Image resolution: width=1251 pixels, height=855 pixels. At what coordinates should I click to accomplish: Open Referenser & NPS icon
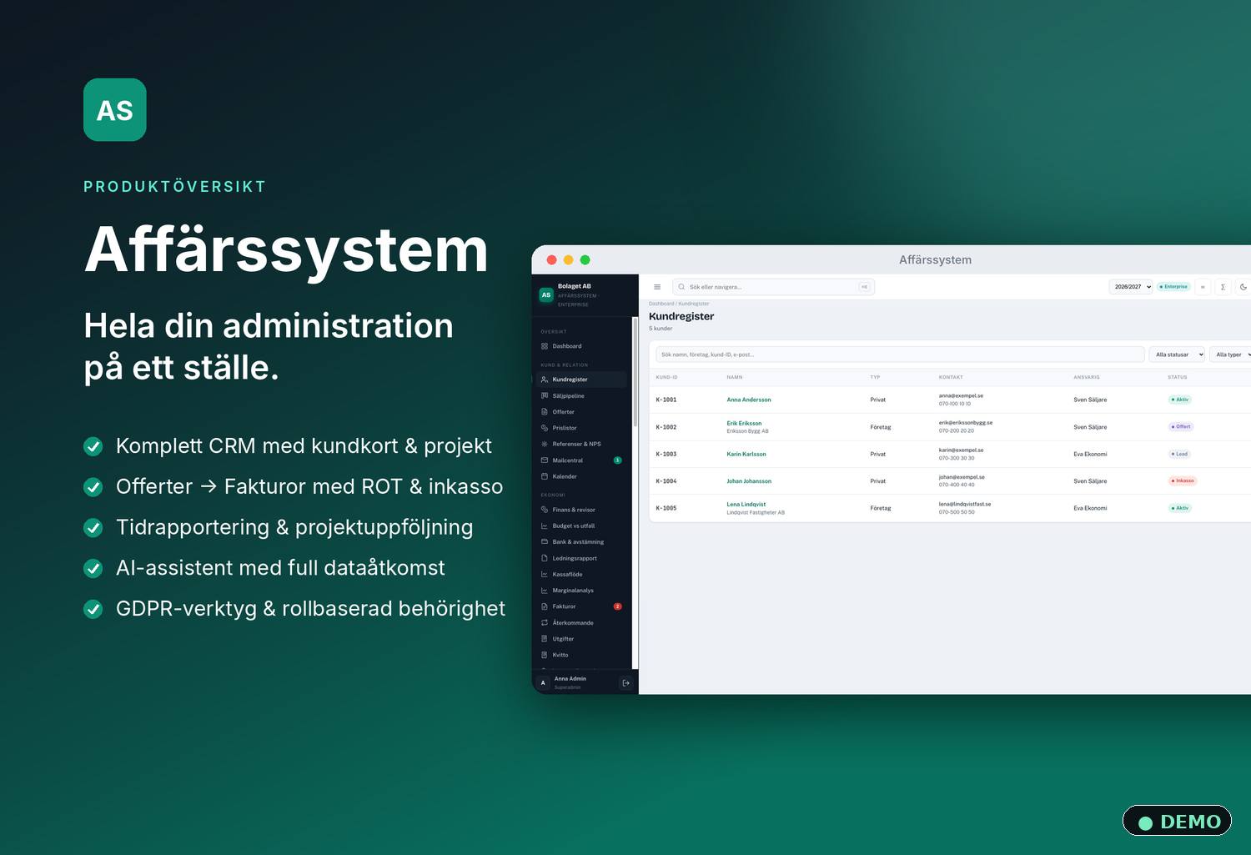[x=545, y=444]
